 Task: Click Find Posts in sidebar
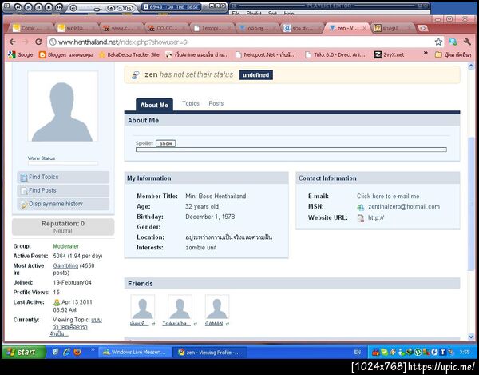(63, 190)
